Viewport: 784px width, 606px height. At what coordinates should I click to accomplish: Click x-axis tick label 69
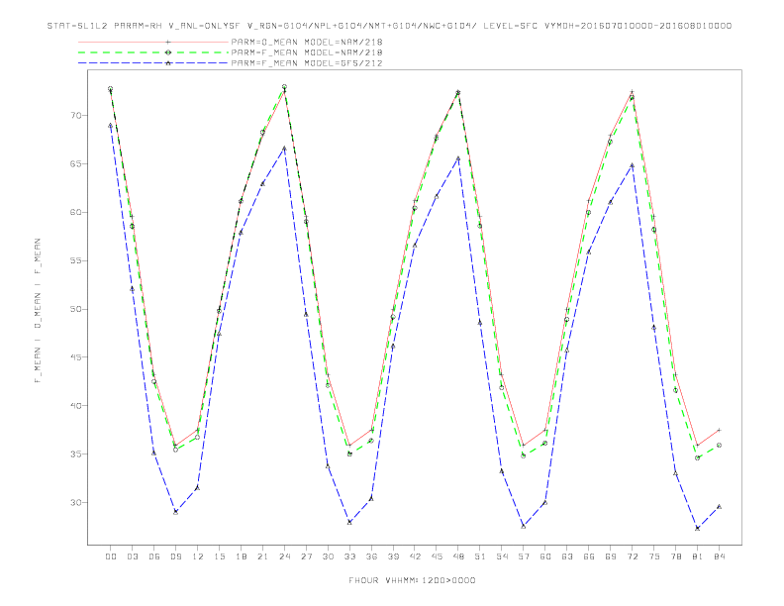(x=611, y=556)
